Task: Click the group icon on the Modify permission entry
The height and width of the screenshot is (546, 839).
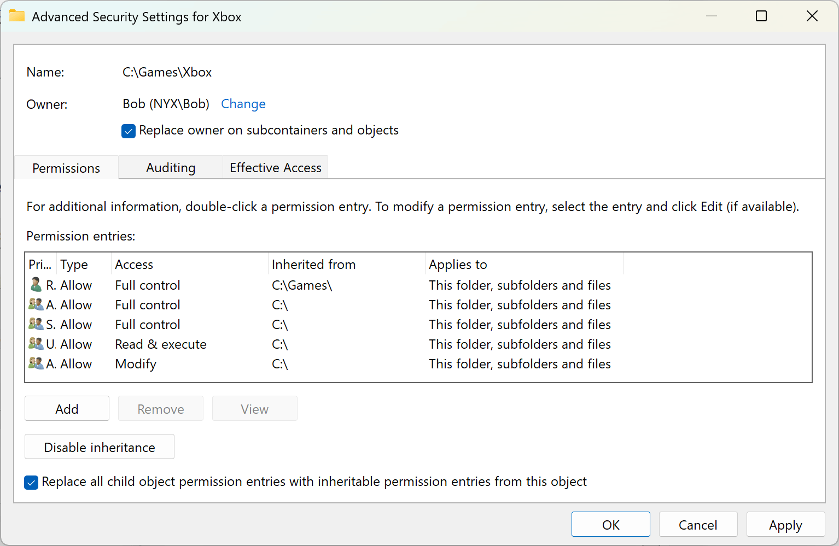Action: 36,363
